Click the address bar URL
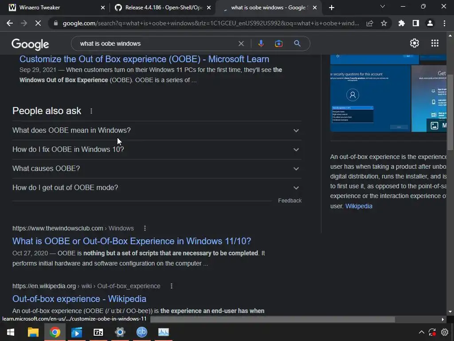The image size is (454, 341). 211,23
